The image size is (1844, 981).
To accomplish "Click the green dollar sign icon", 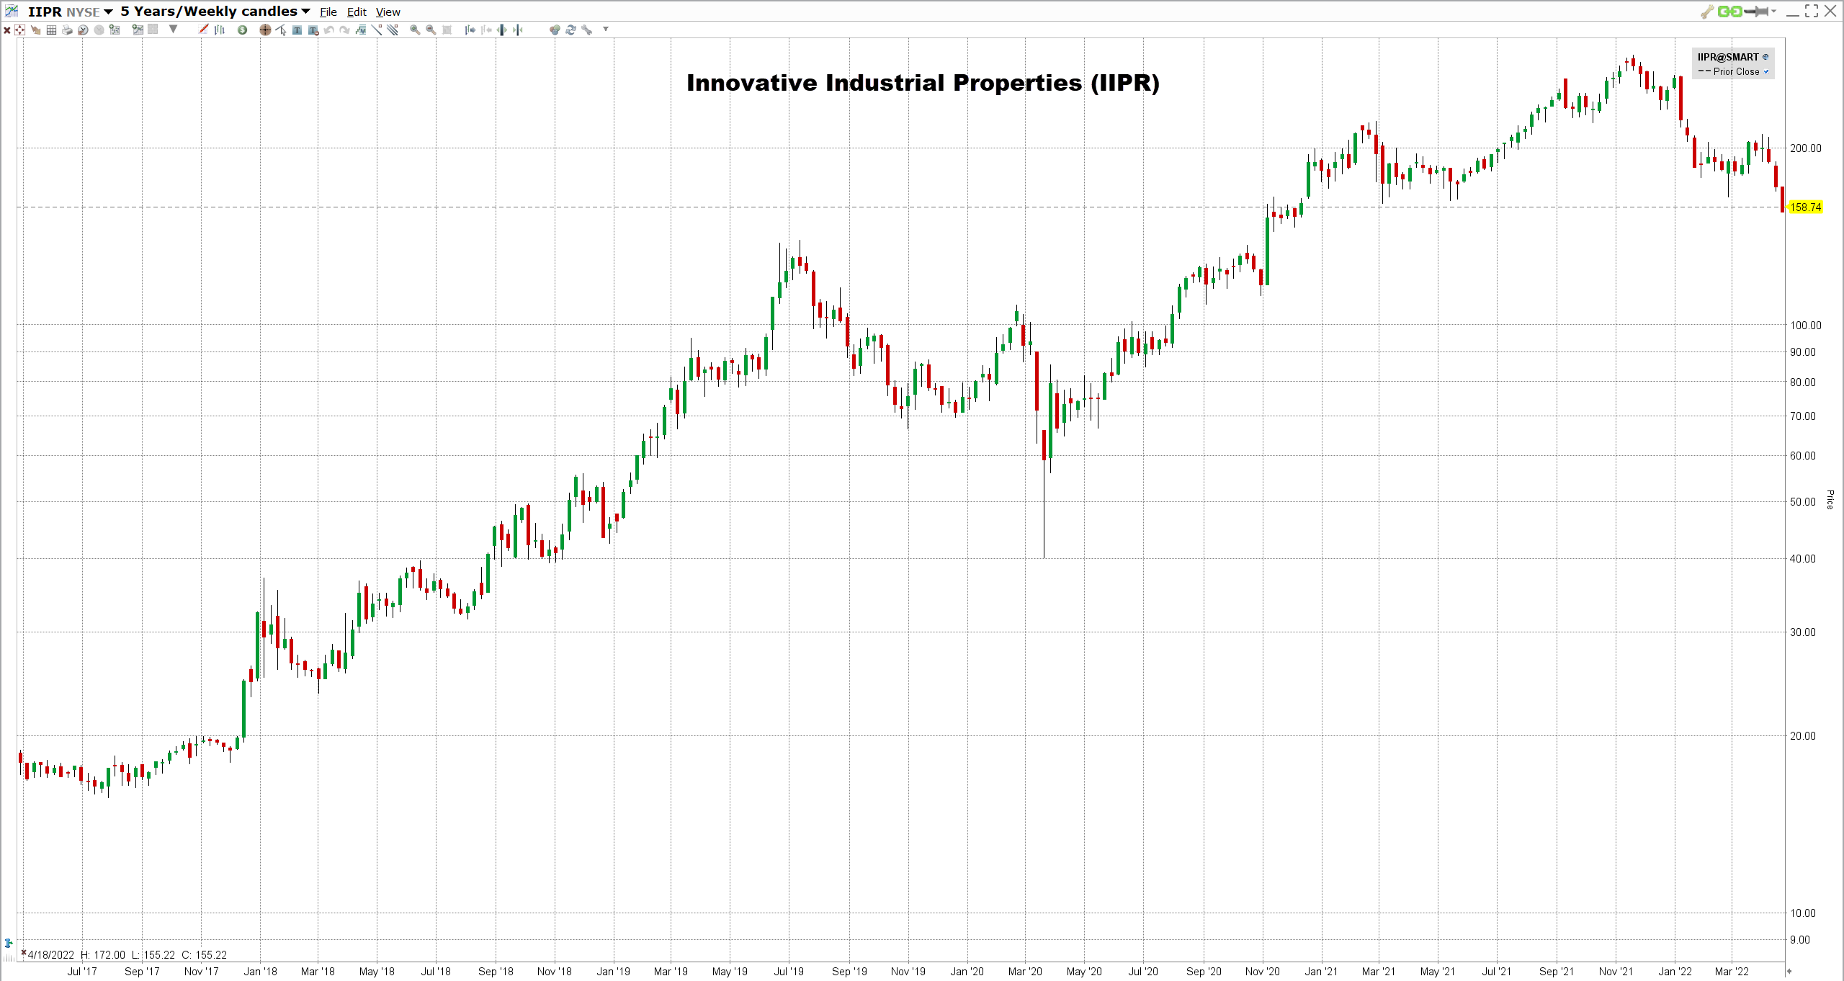I will [242, 30].
